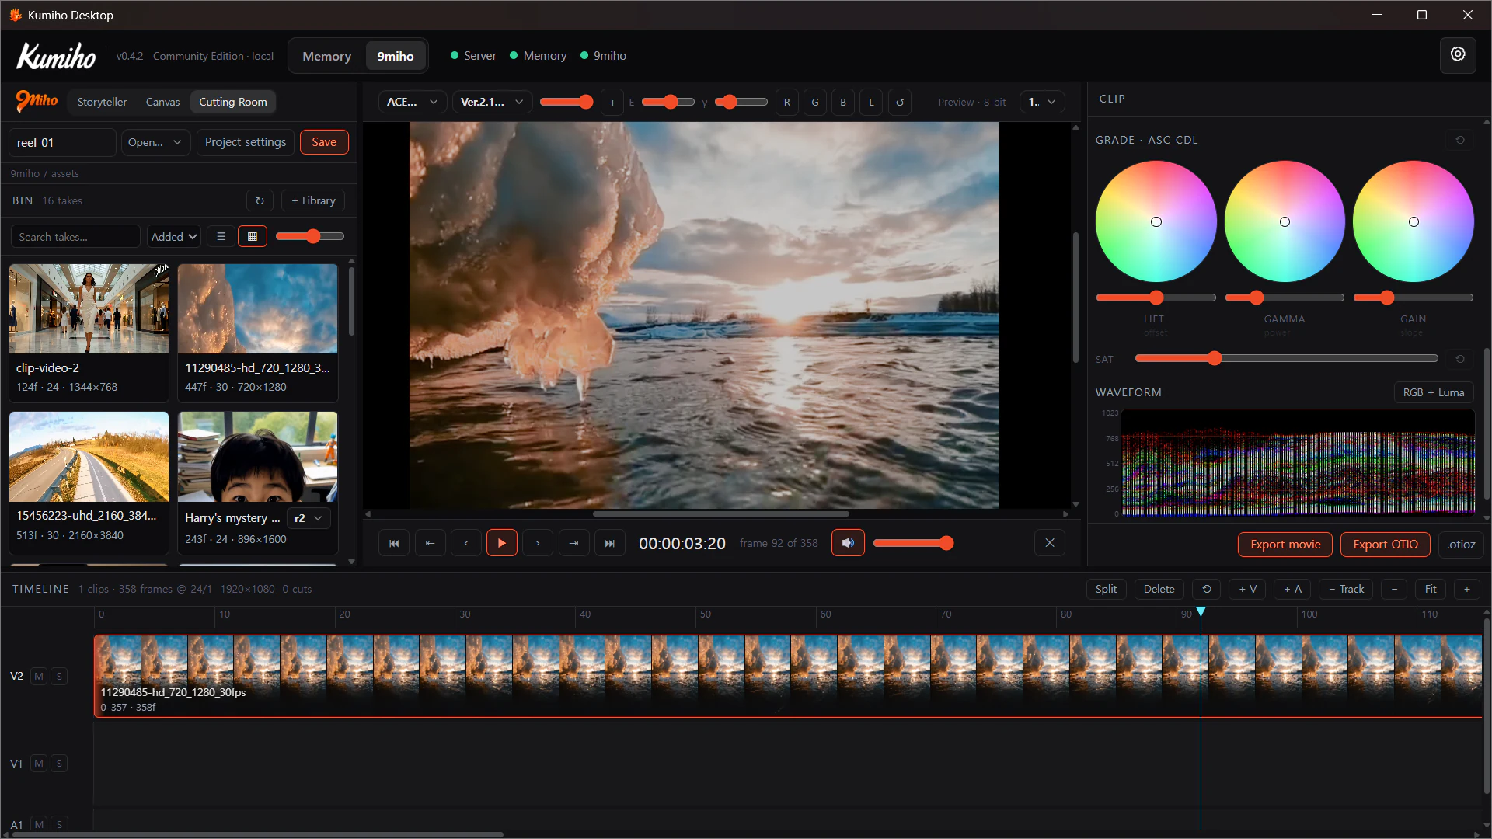Go to clip start marker

pos(430,543)
